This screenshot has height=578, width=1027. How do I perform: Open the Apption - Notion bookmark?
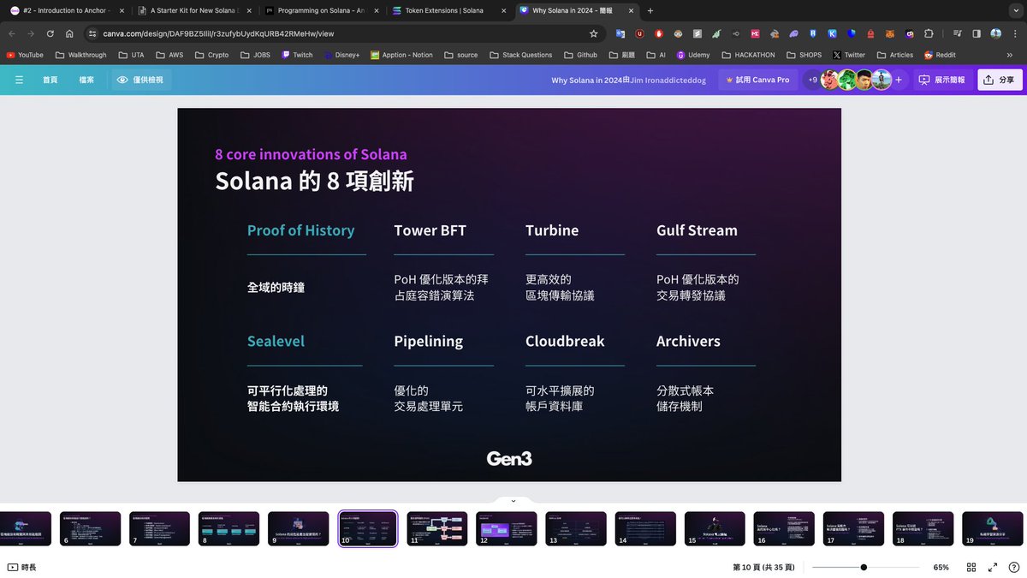click(401, 55)
